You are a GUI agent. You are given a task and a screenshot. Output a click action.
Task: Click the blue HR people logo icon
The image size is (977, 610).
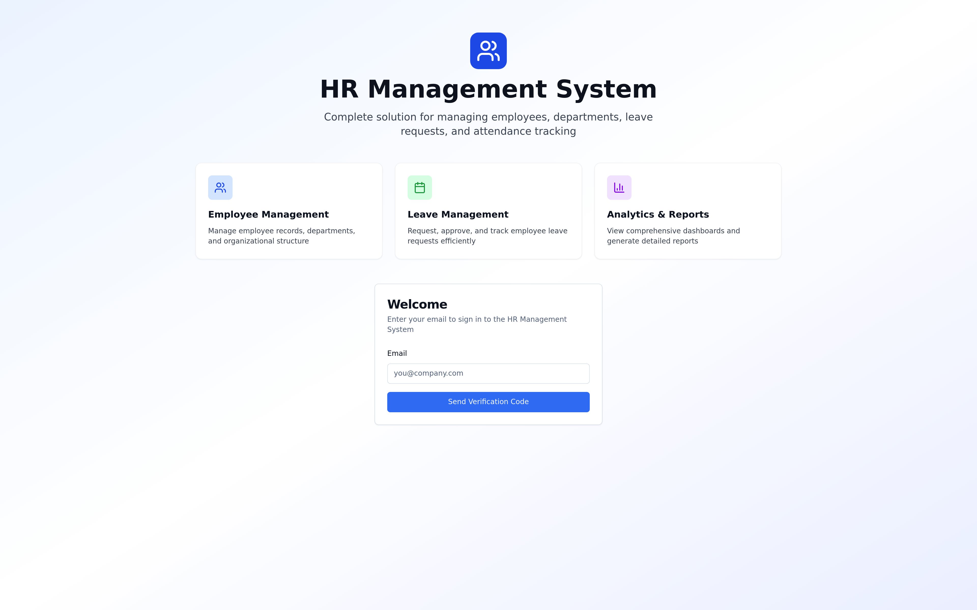coord(488,51)
